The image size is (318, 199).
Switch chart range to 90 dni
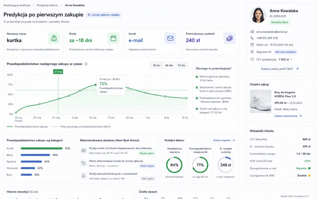click(x=181, y=65)
